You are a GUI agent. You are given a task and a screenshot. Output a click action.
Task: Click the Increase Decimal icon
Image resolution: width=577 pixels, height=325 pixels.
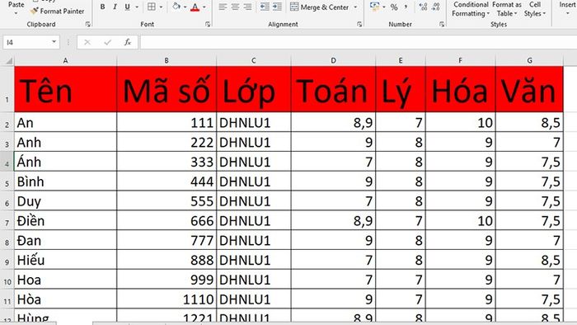[x=423, y=7]
